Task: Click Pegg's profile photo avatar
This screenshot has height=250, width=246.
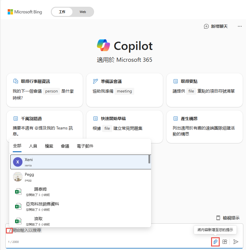Action: click(x=18, y=177)
